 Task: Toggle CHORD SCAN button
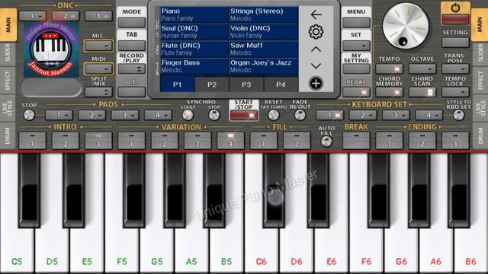(x=422, y=92)
